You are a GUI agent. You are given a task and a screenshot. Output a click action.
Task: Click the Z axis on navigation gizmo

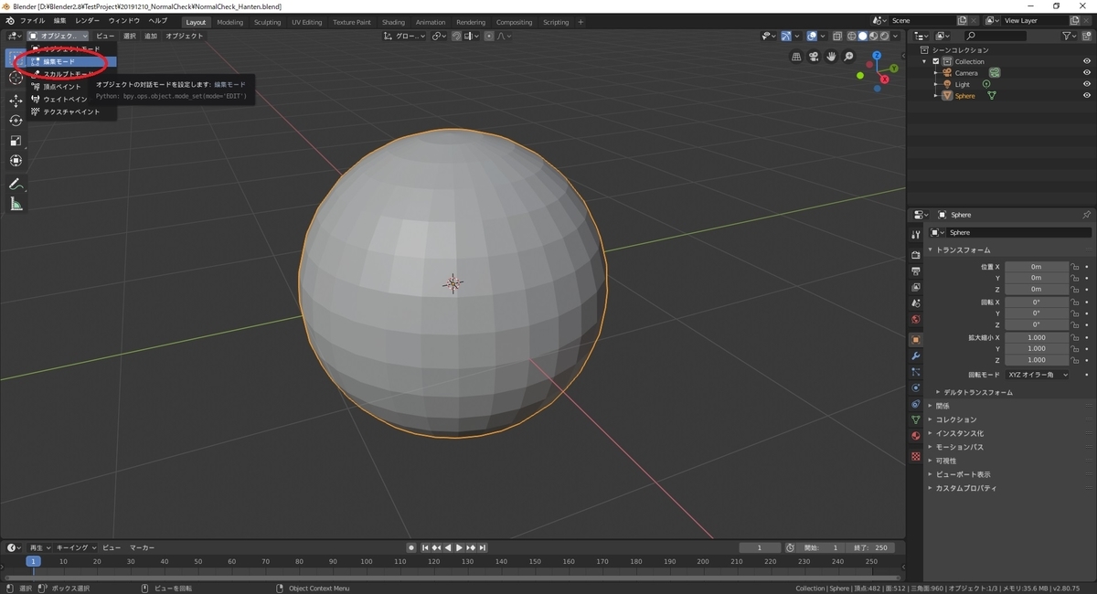point(877,56)
